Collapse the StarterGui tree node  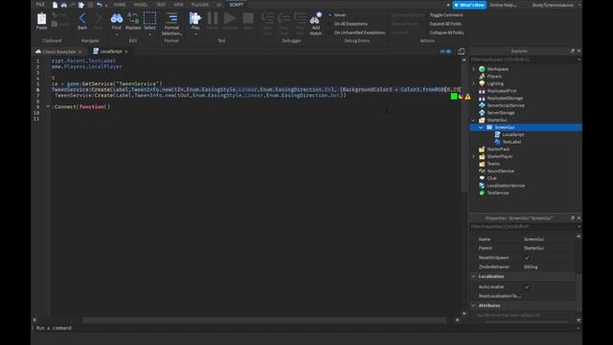473,120
